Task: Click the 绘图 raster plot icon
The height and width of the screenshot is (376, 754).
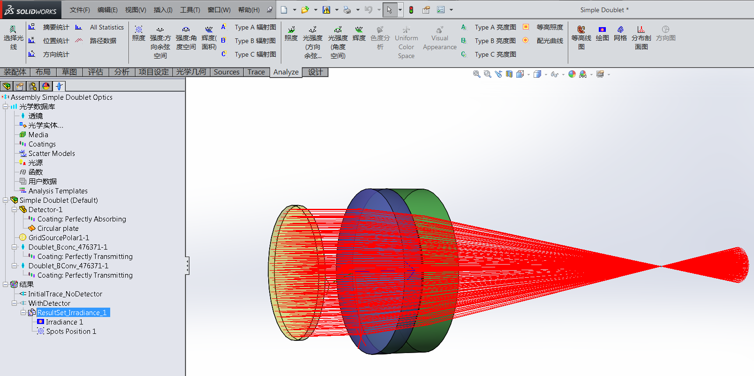Action: pyautogui.click(x=602, y=34)
